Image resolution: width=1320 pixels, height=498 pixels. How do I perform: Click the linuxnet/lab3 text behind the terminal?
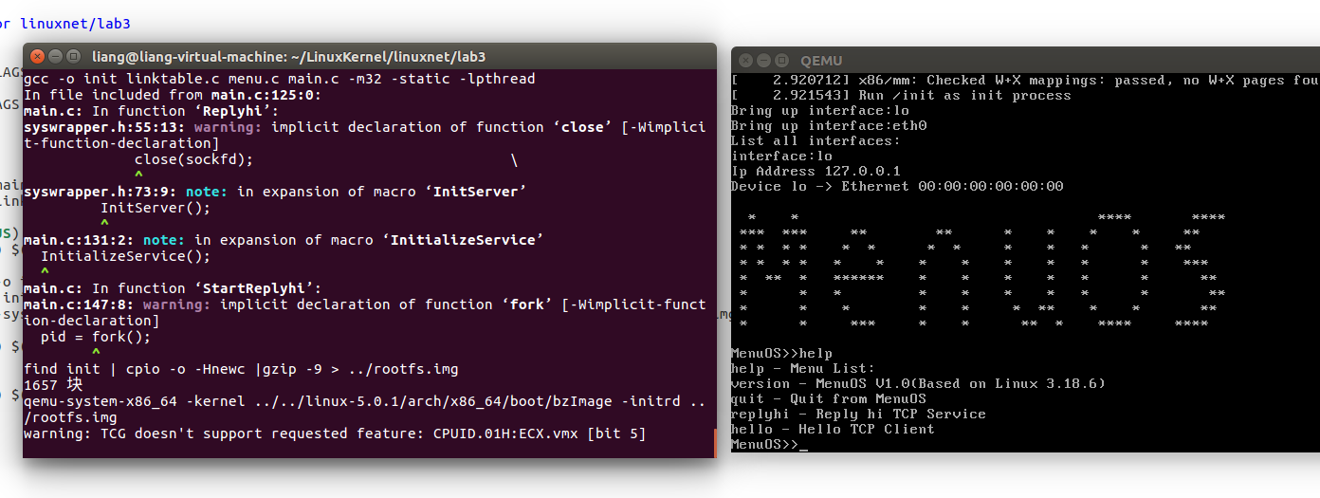click(76, 21)
